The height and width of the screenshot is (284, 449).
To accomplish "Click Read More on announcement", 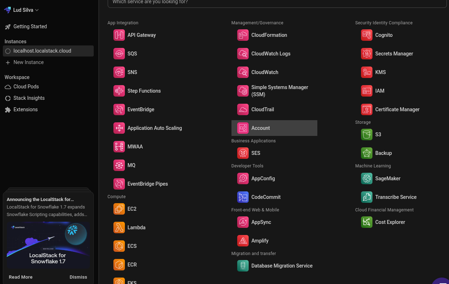I will point(21,277).
